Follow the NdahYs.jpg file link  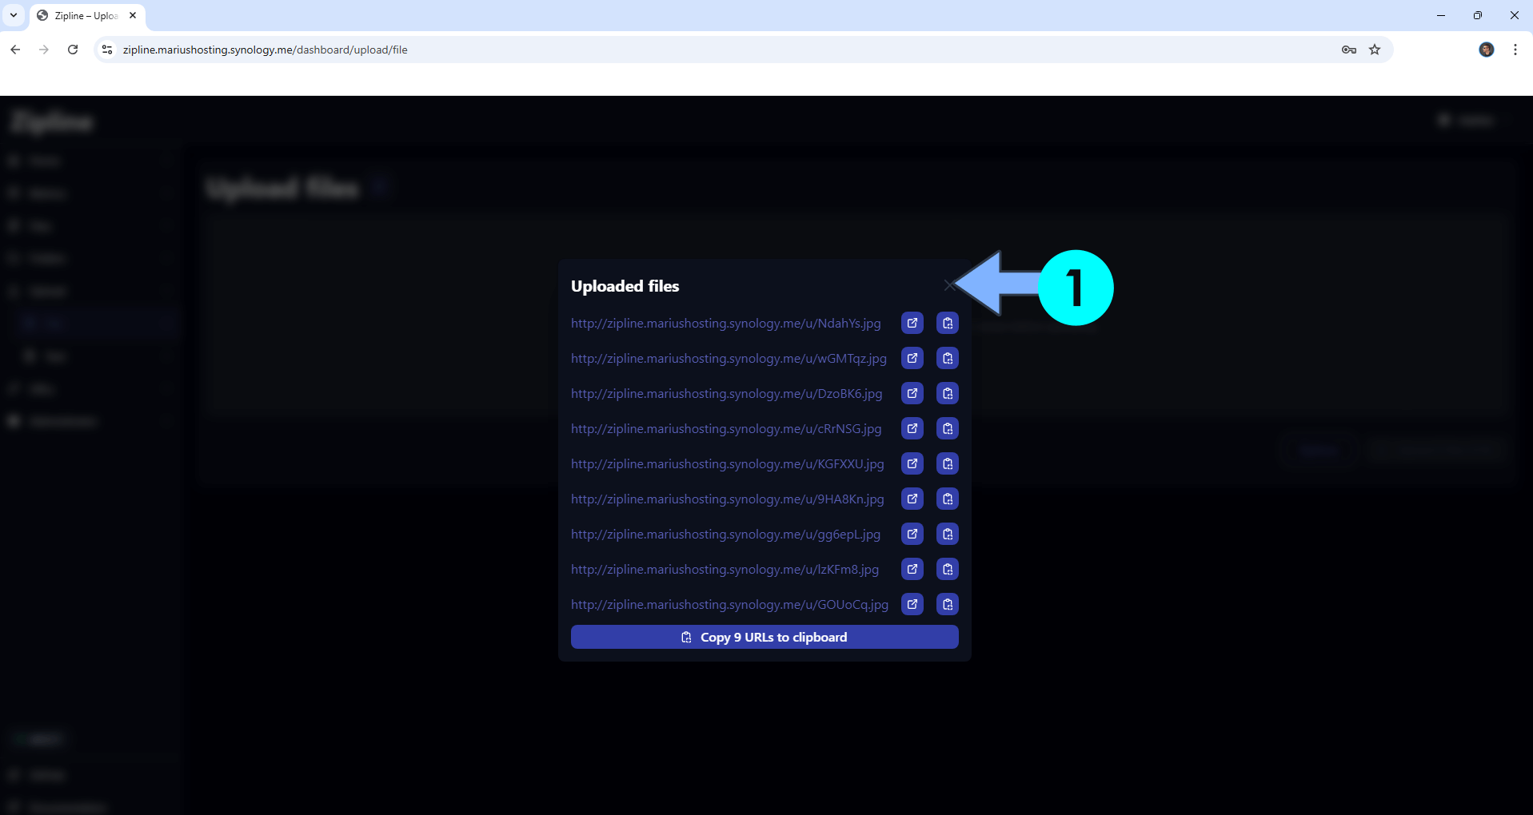[x=725, y=323]
